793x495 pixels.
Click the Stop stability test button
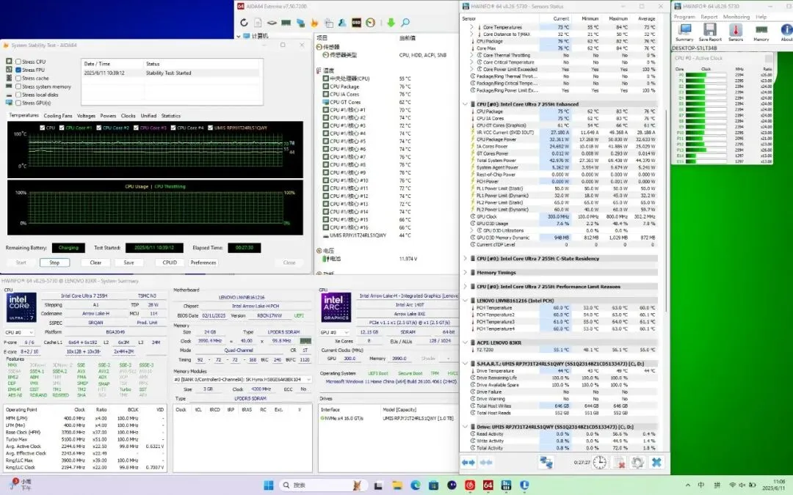[x=54, y=263]
